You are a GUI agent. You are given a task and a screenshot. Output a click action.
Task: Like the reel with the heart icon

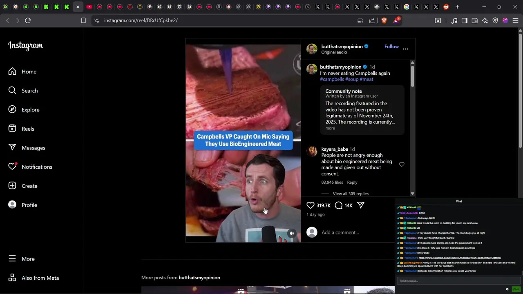[x=311, y=205]
